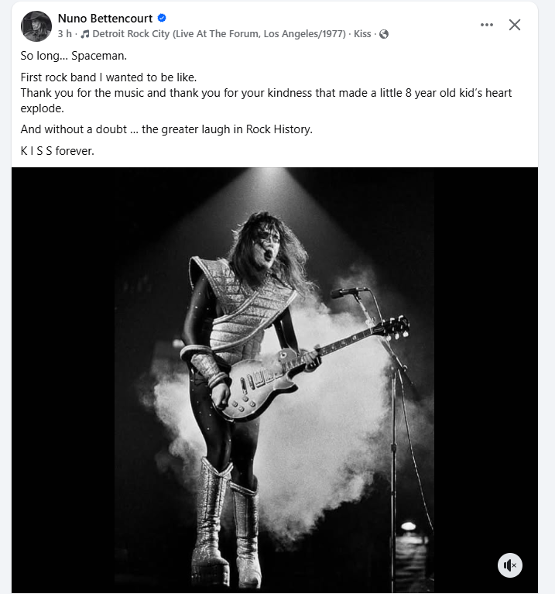This screenshot has height=594, width=555.
Task: Close the post with the X button
Action: tap(515, 25)
